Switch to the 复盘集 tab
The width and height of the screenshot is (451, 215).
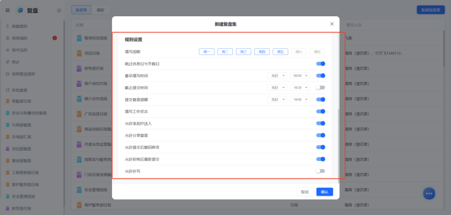point(82,10)
